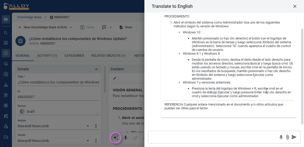Open the Owner dropdown arrow
The height and width of the screenshot is (147, 304).
coord(88,141)
